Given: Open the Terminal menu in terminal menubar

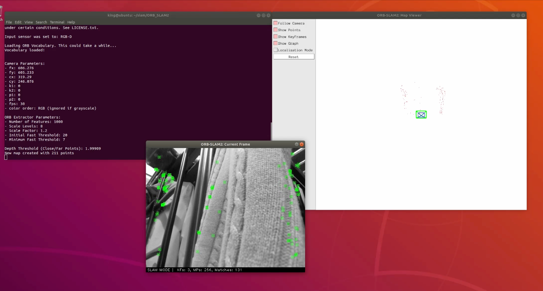Looking at the screenshot, I should (57, 22).
